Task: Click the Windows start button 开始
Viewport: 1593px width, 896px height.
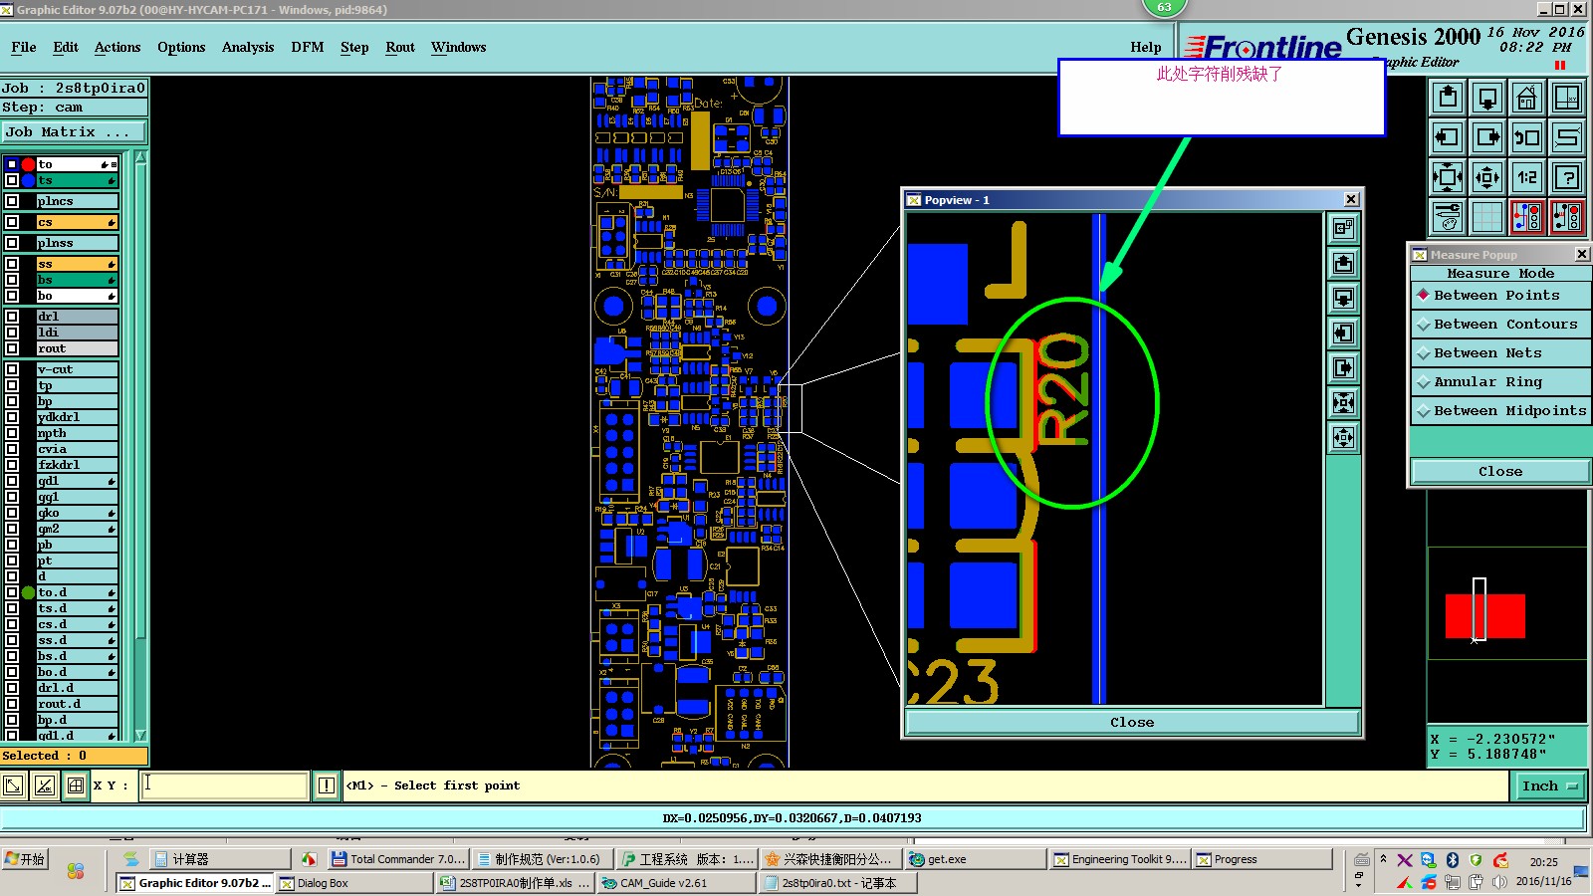Action: click(x=26, y=859)
